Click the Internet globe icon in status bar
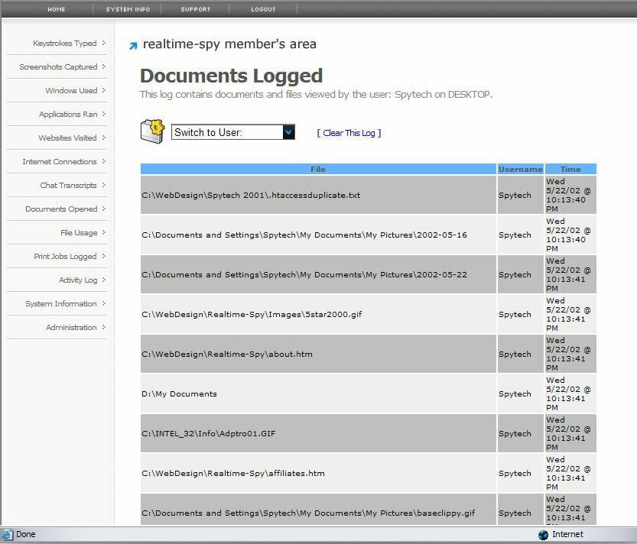The image size is (637, 544). click(x=543, y=535)
